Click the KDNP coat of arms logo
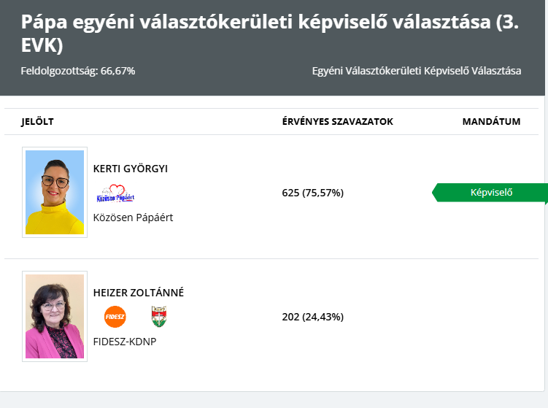The image size is (548, 408). (x=158, y=317)
